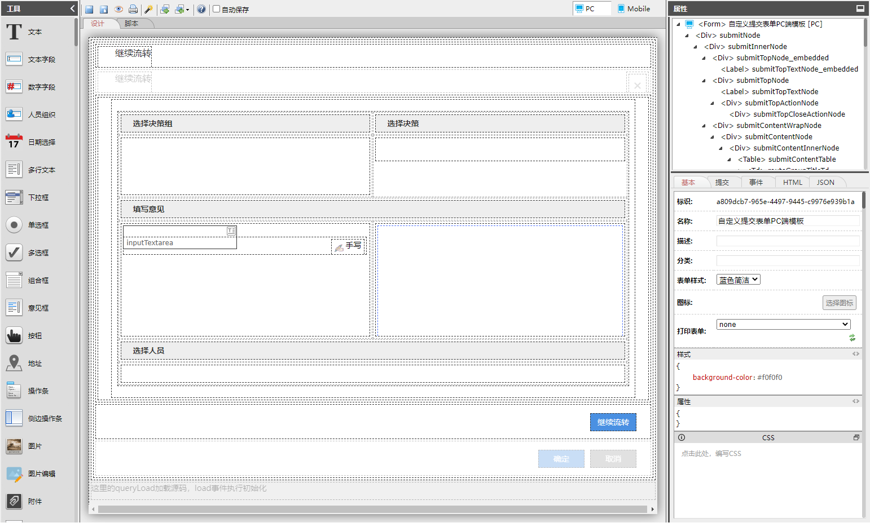Screen dimensions: 870x527
Task: Click the 确定 confirm button
Action: [x=561, y=459]
